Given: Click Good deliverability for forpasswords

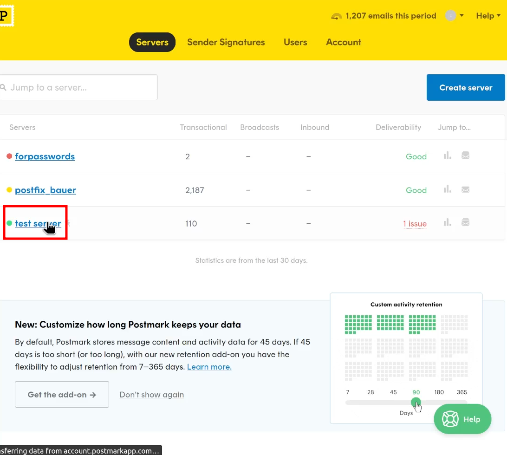Looking at the screenshot, I should (416, 156).
